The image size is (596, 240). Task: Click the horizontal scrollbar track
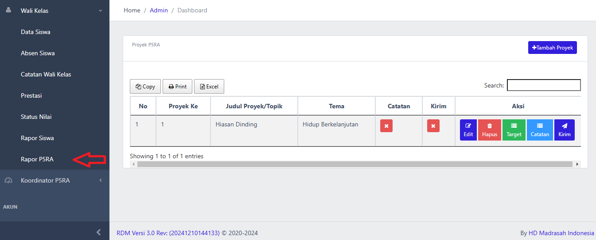click(x=355, y=164)
